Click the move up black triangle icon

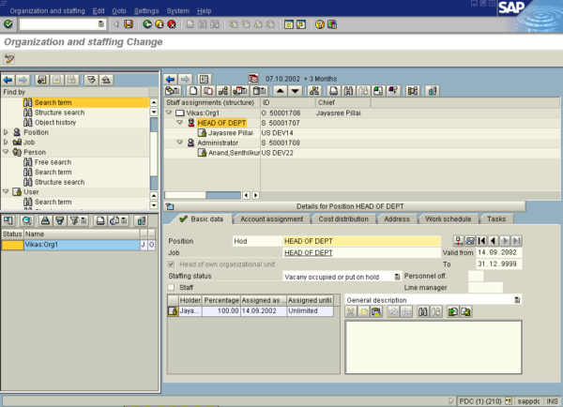tap(280, 91)
